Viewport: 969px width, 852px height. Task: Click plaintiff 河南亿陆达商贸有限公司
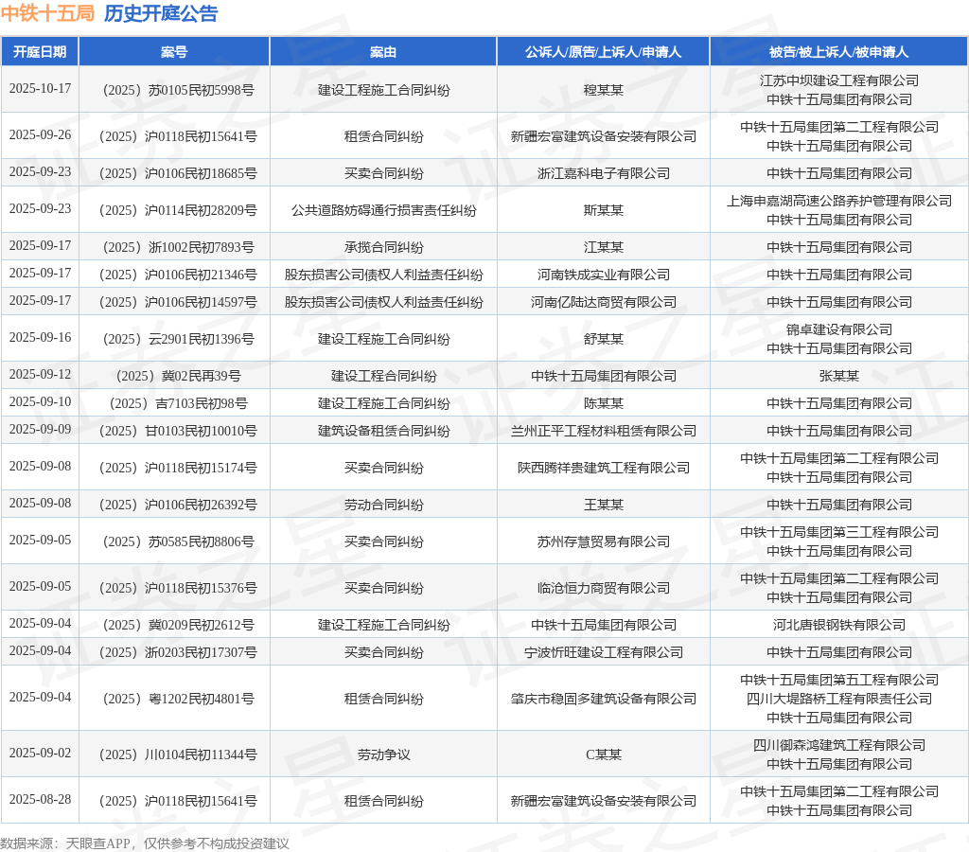click(x=604, y=302)
